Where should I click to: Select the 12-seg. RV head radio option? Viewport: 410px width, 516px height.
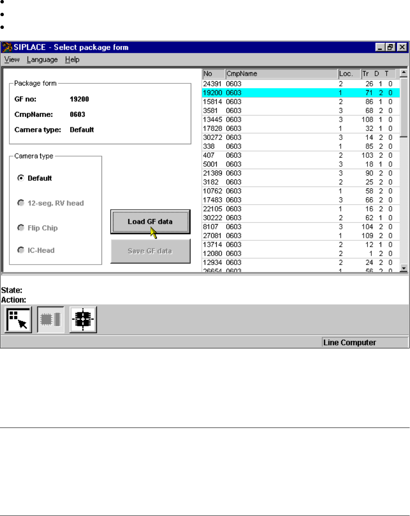tap(20, 203)
